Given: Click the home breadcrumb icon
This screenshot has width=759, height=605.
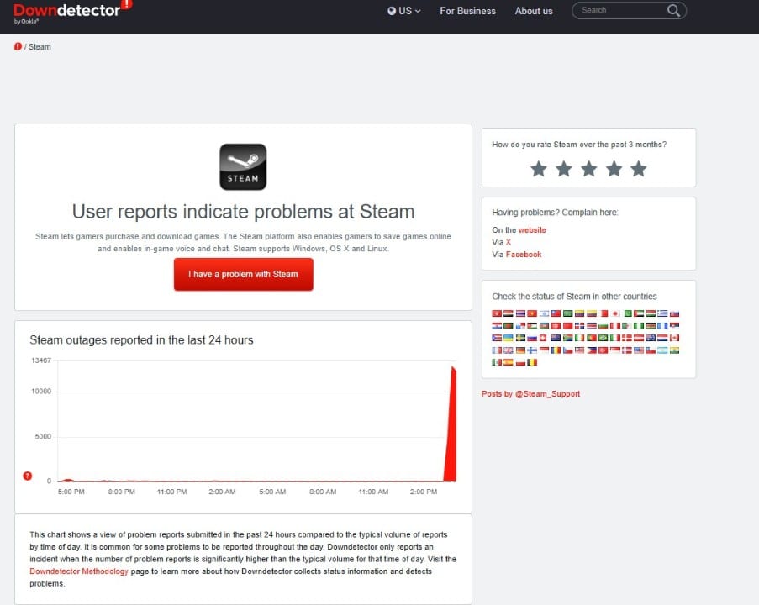Looking at the screenshot, I should pyautogui.click(x=18, y=46).
